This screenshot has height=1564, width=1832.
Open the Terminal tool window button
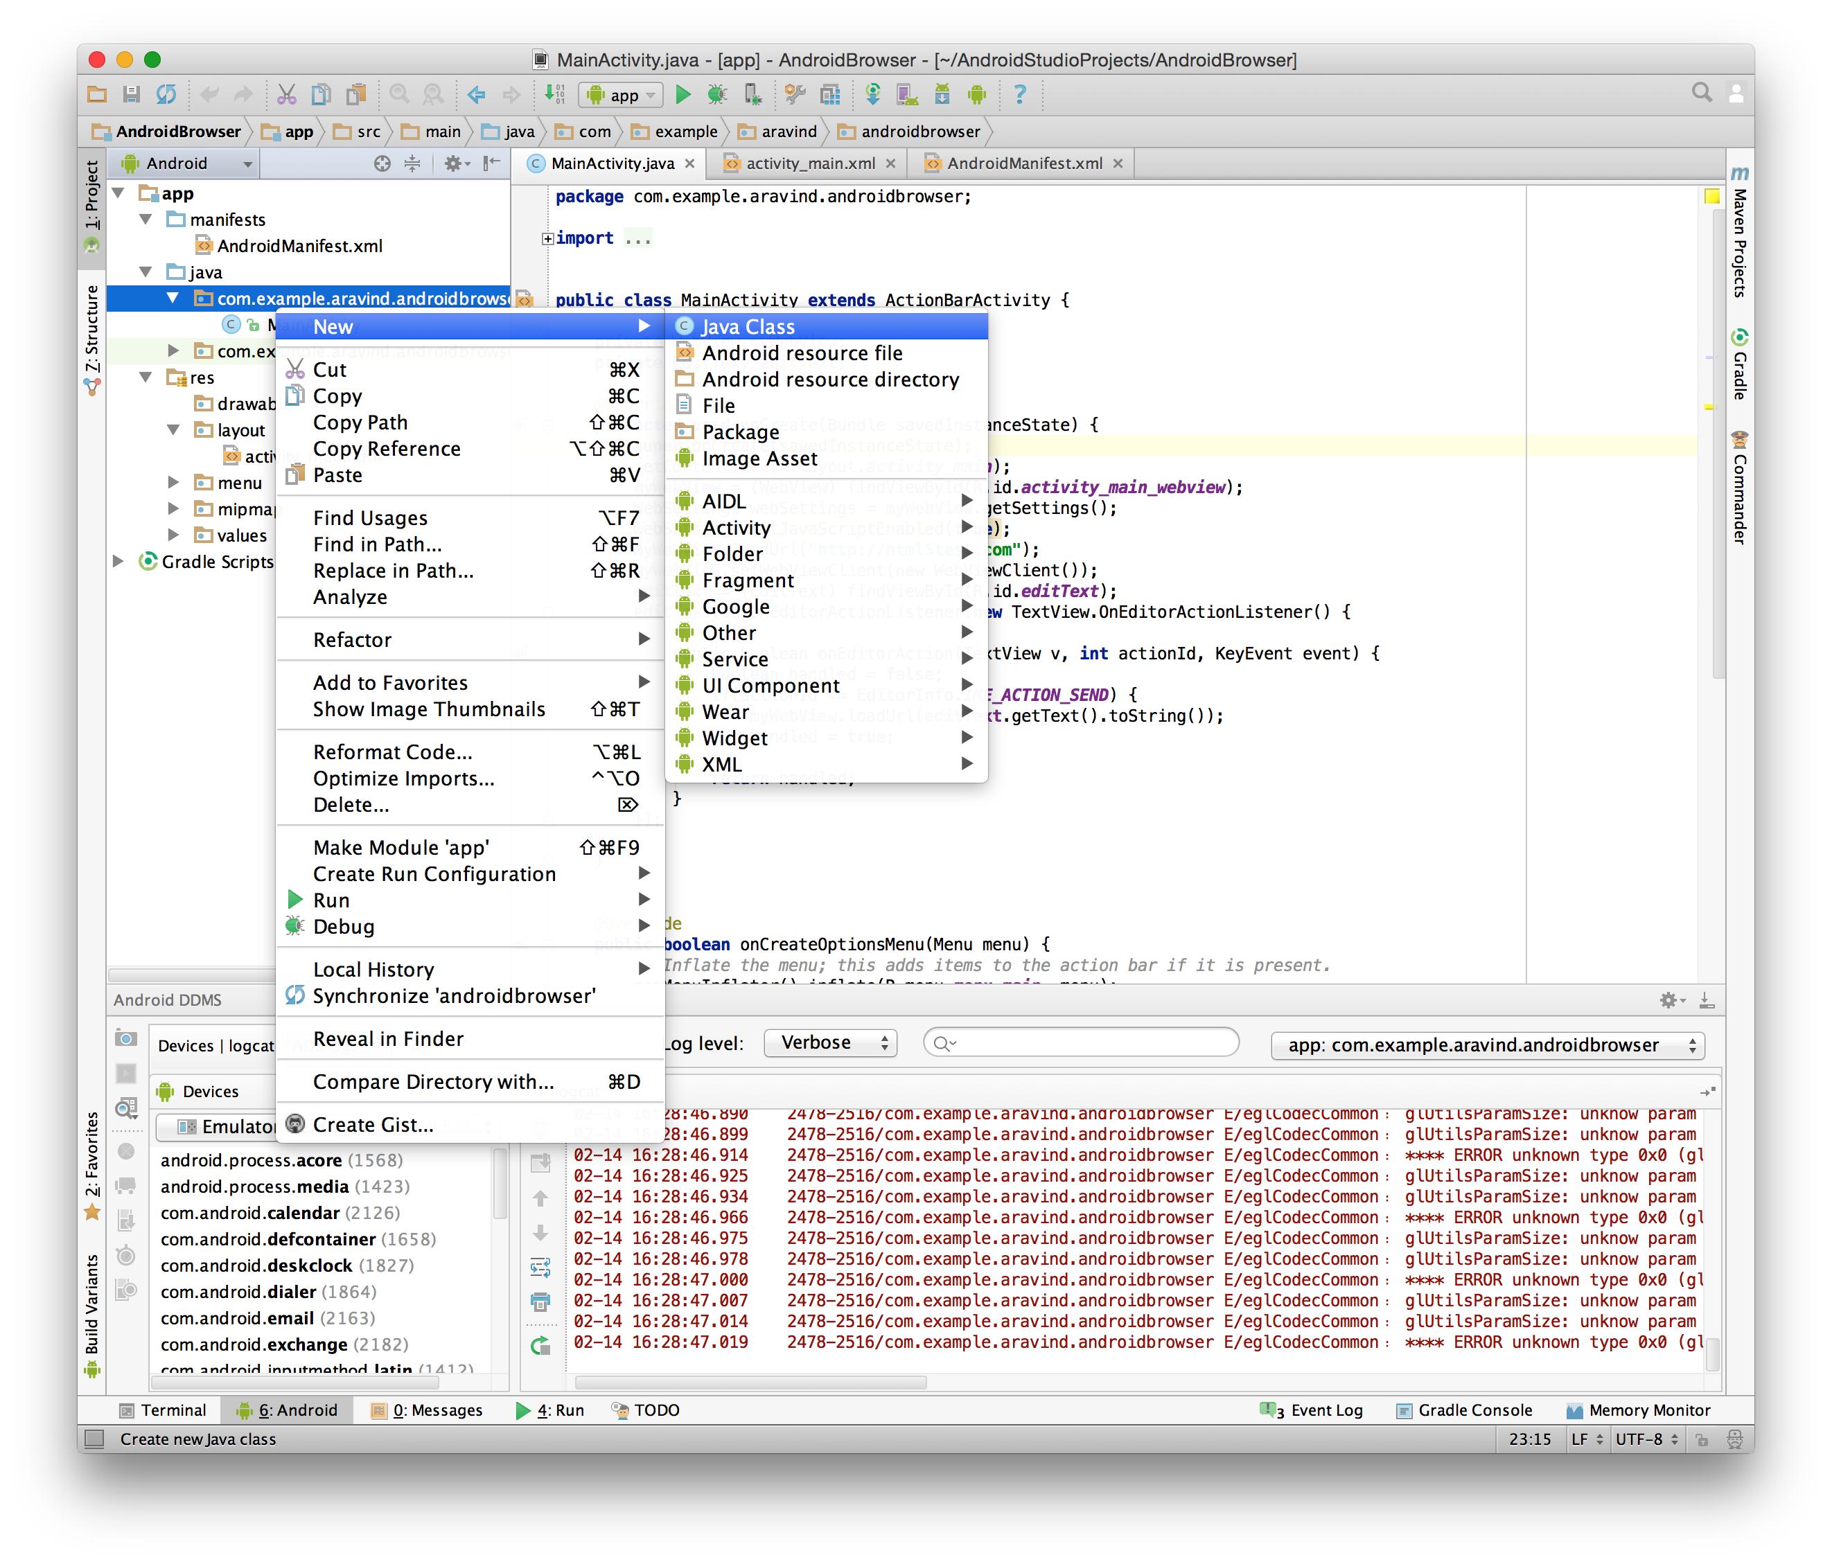163,1410
